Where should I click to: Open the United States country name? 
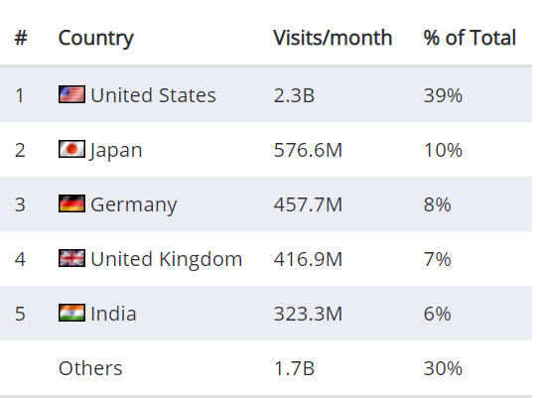153,95
